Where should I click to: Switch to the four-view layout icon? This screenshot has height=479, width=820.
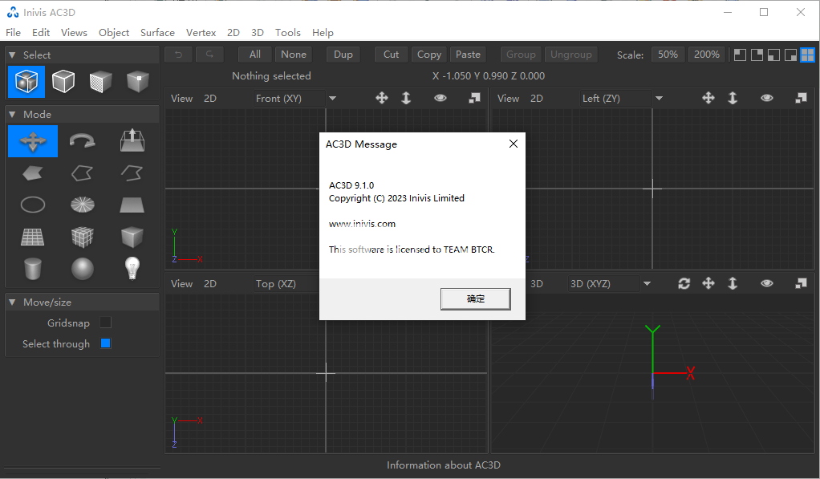[807, 55]
